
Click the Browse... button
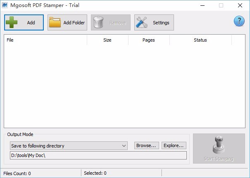pos(147,145)
